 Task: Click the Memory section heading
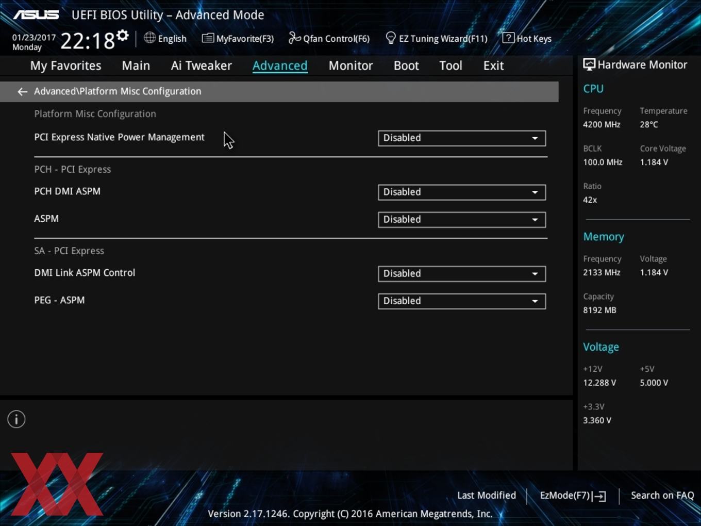[604, 237]
